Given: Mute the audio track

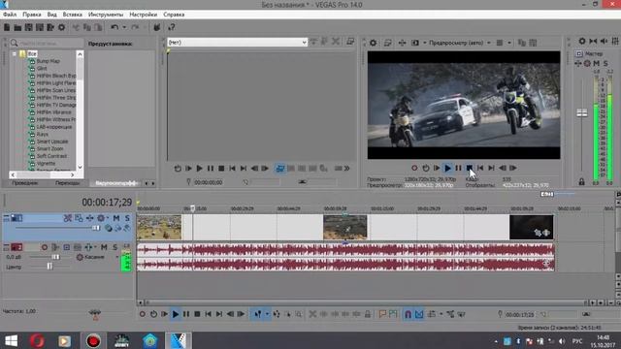Looking at the screenshot, I should 104,247.
